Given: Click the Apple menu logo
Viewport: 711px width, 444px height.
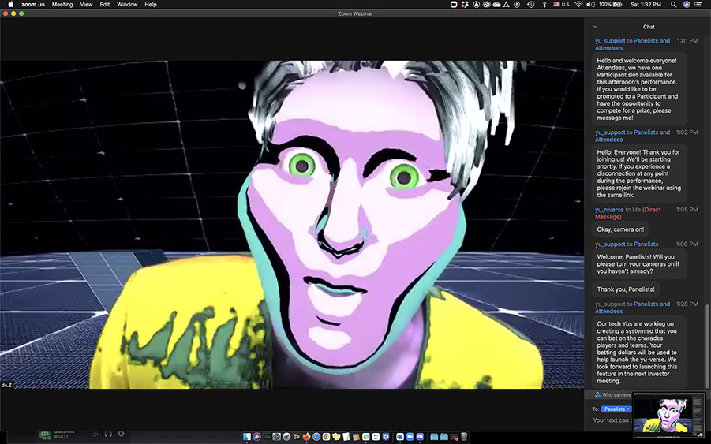Looking at the screenshot, I should point(11,5).
